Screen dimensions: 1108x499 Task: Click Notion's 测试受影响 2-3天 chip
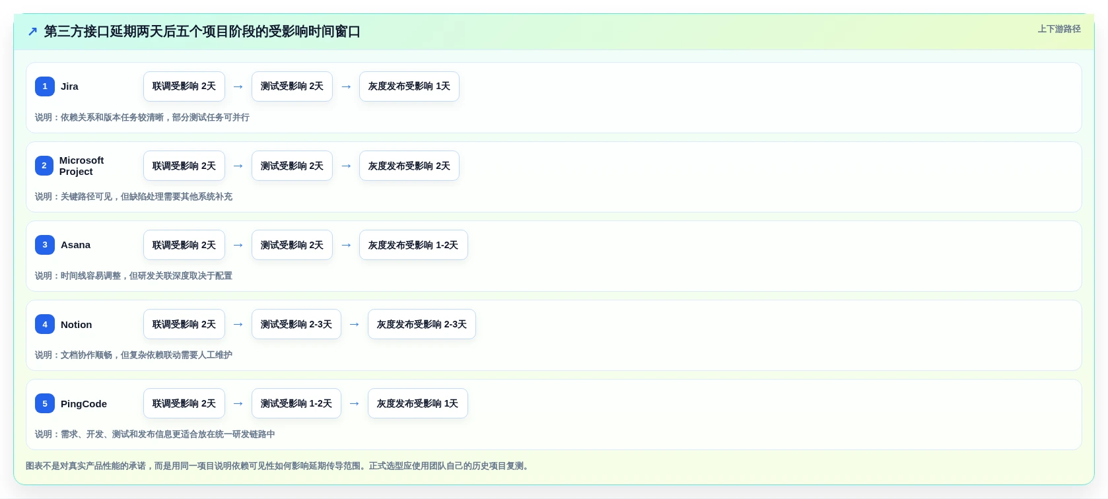click(296, 324)
